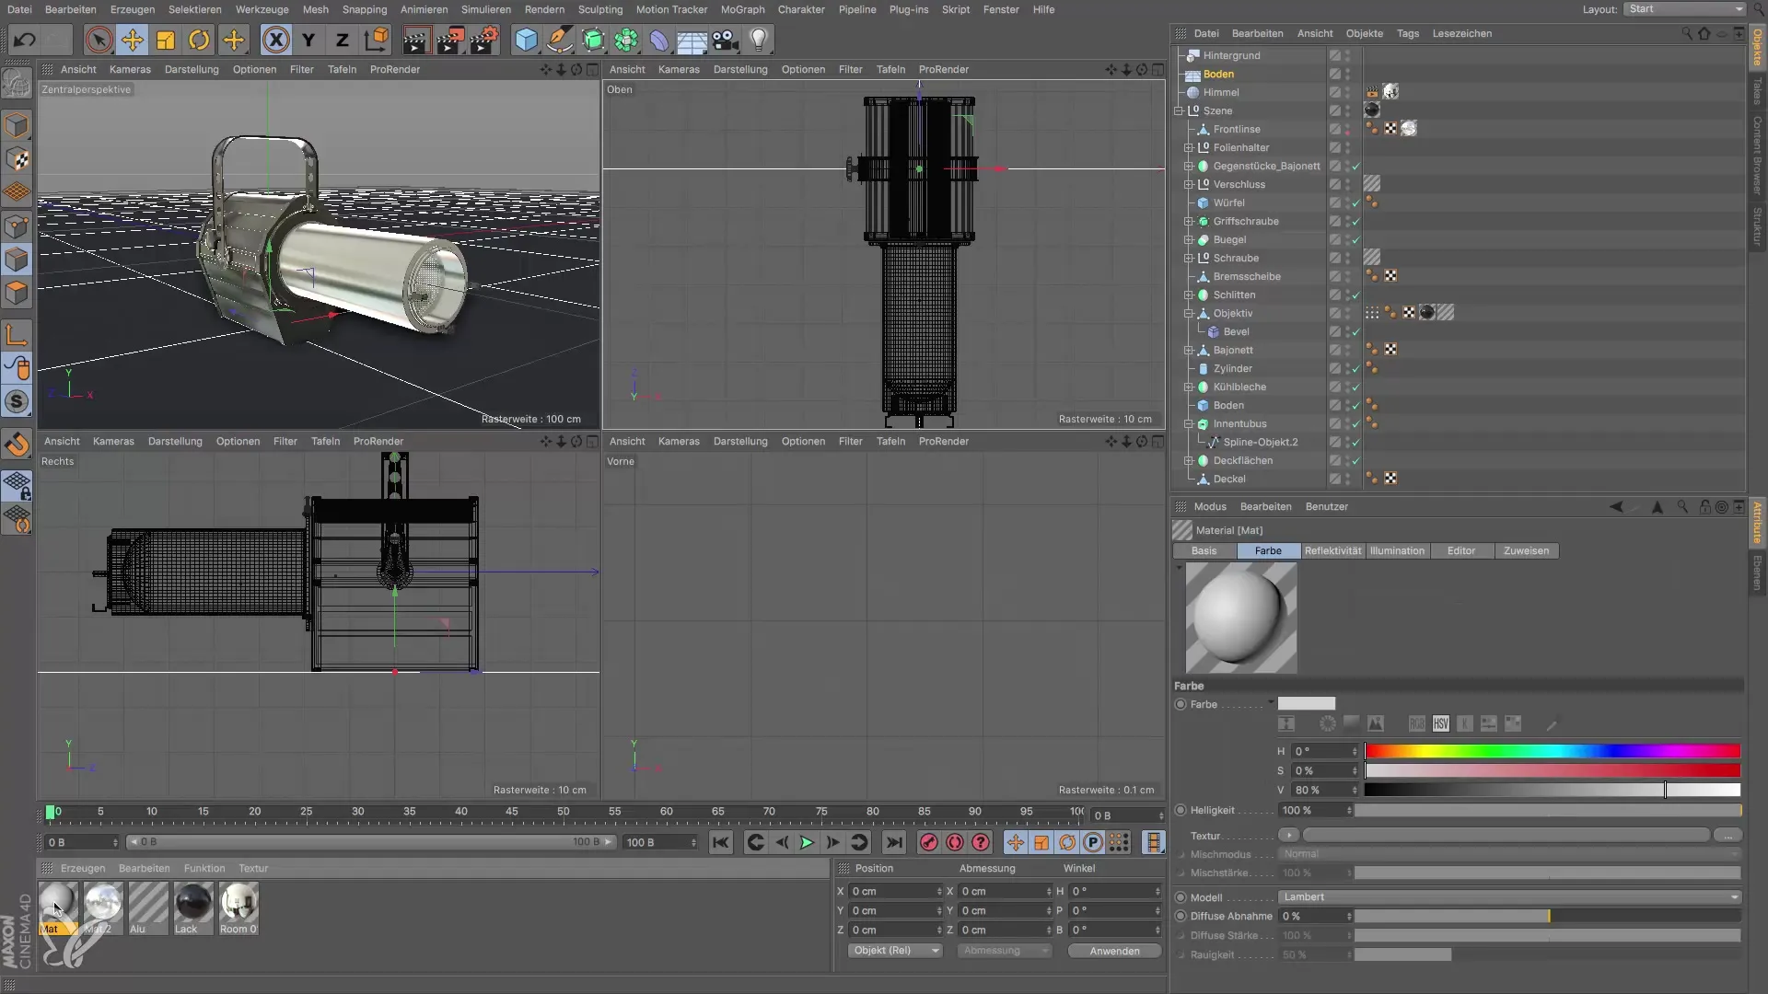Open the MoGraph menu
This screenshot has height=994, width=1768.
742,9
